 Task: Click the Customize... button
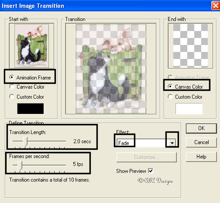point(147,157)
